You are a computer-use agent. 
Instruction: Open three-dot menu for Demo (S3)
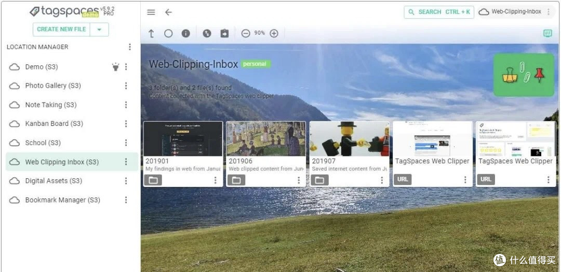click(x=126, y=67)
